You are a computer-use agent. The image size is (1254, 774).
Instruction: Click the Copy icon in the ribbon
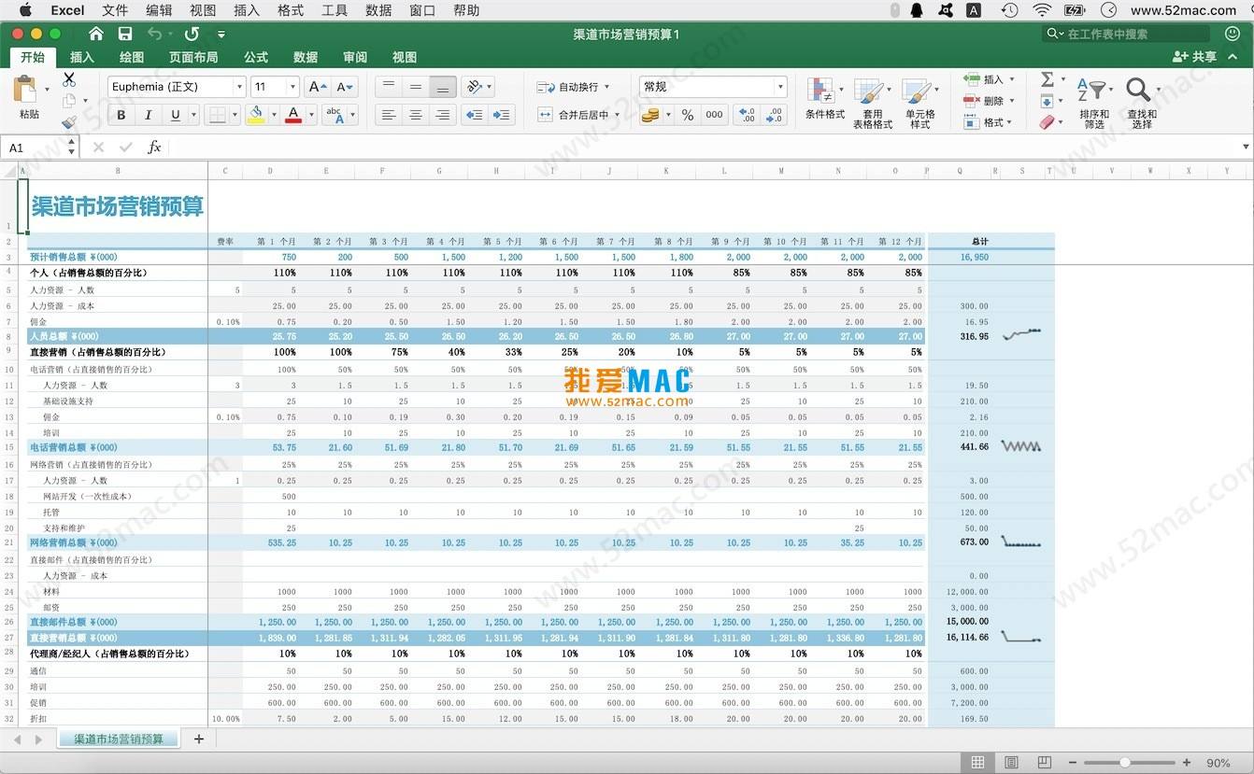(x=69, y=101)
